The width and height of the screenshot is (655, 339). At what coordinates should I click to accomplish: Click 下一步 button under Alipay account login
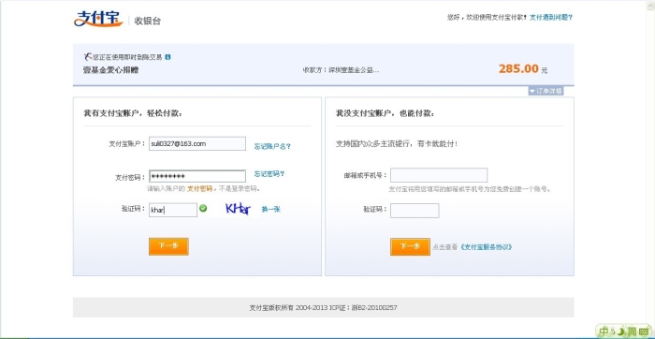coord(168,246)
